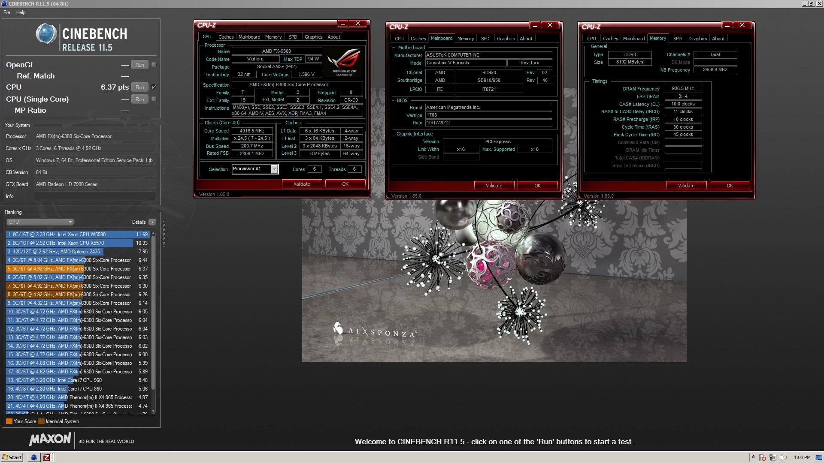Minimize the CPU-Z Mainboard window

click(x=535, y=25)
